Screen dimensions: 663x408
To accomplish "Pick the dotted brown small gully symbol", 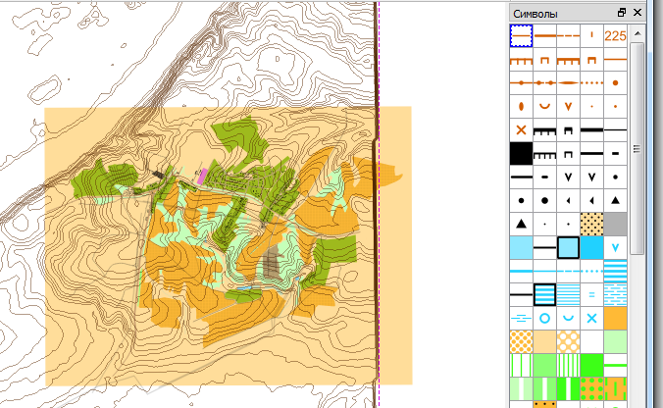I will tap(591, 82).
